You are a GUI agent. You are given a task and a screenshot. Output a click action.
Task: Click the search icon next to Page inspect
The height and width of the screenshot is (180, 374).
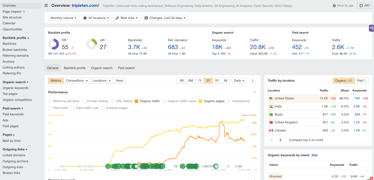coord(24,11)
